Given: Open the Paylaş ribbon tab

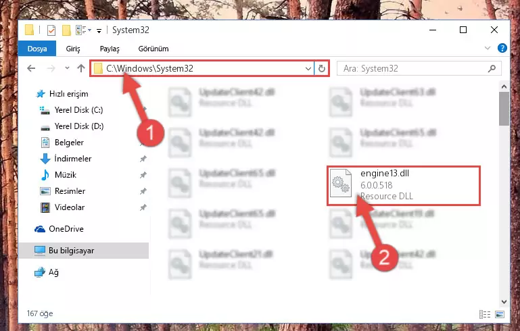Looking at the screenshot, I should 110,49.
